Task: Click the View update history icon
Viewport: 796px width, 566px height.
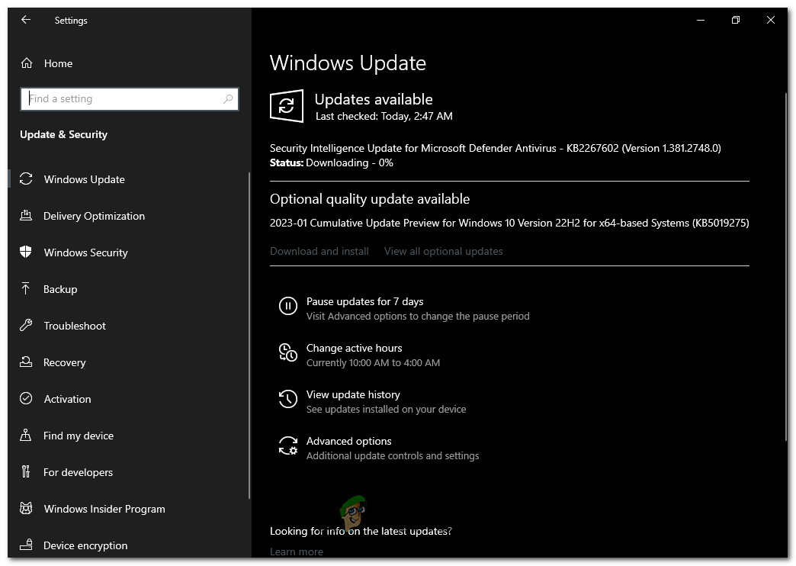Action: [x=287, y=399]
